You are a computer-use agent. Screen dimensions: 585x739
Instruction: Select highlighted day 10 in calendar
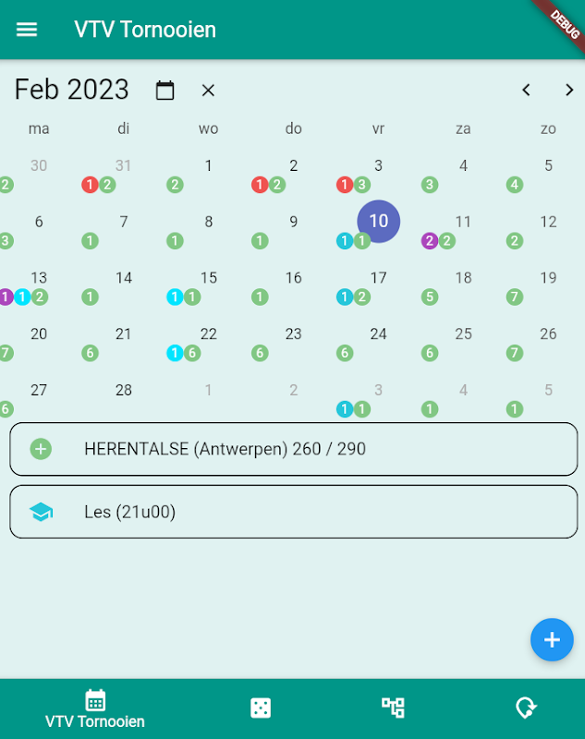[x=379, y=221]
